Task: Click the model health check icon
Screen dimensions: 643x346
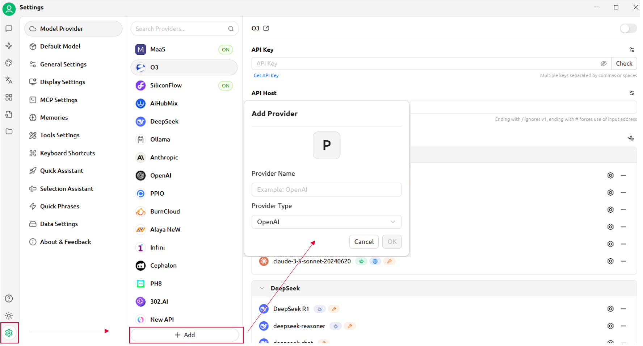Action: coord(631,138)
